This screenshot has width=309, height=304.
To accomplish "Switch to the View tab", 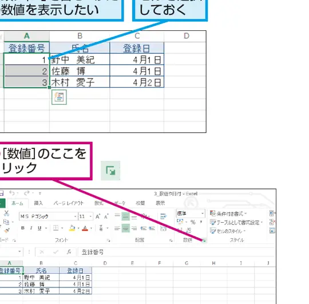I will coord(160,203).
